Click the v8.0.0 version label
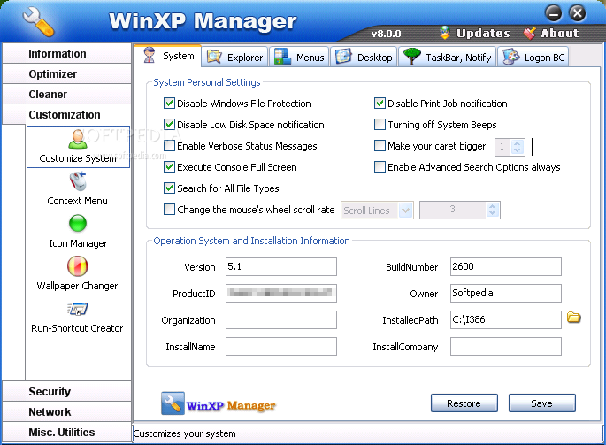 386,34
